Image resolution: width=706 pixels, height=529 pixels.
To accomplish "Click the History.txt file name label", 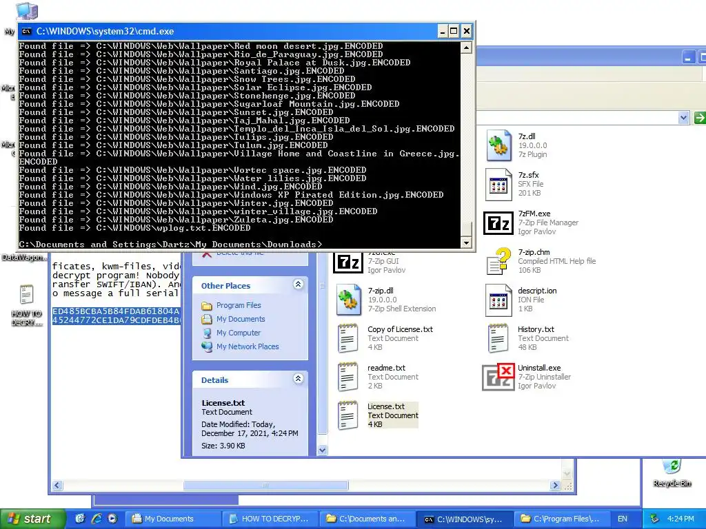I will pos(536,329).
